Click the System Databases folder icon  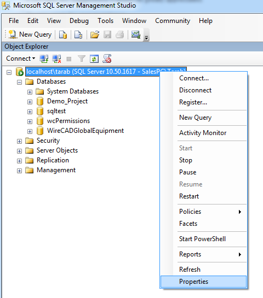pos(40,91)
